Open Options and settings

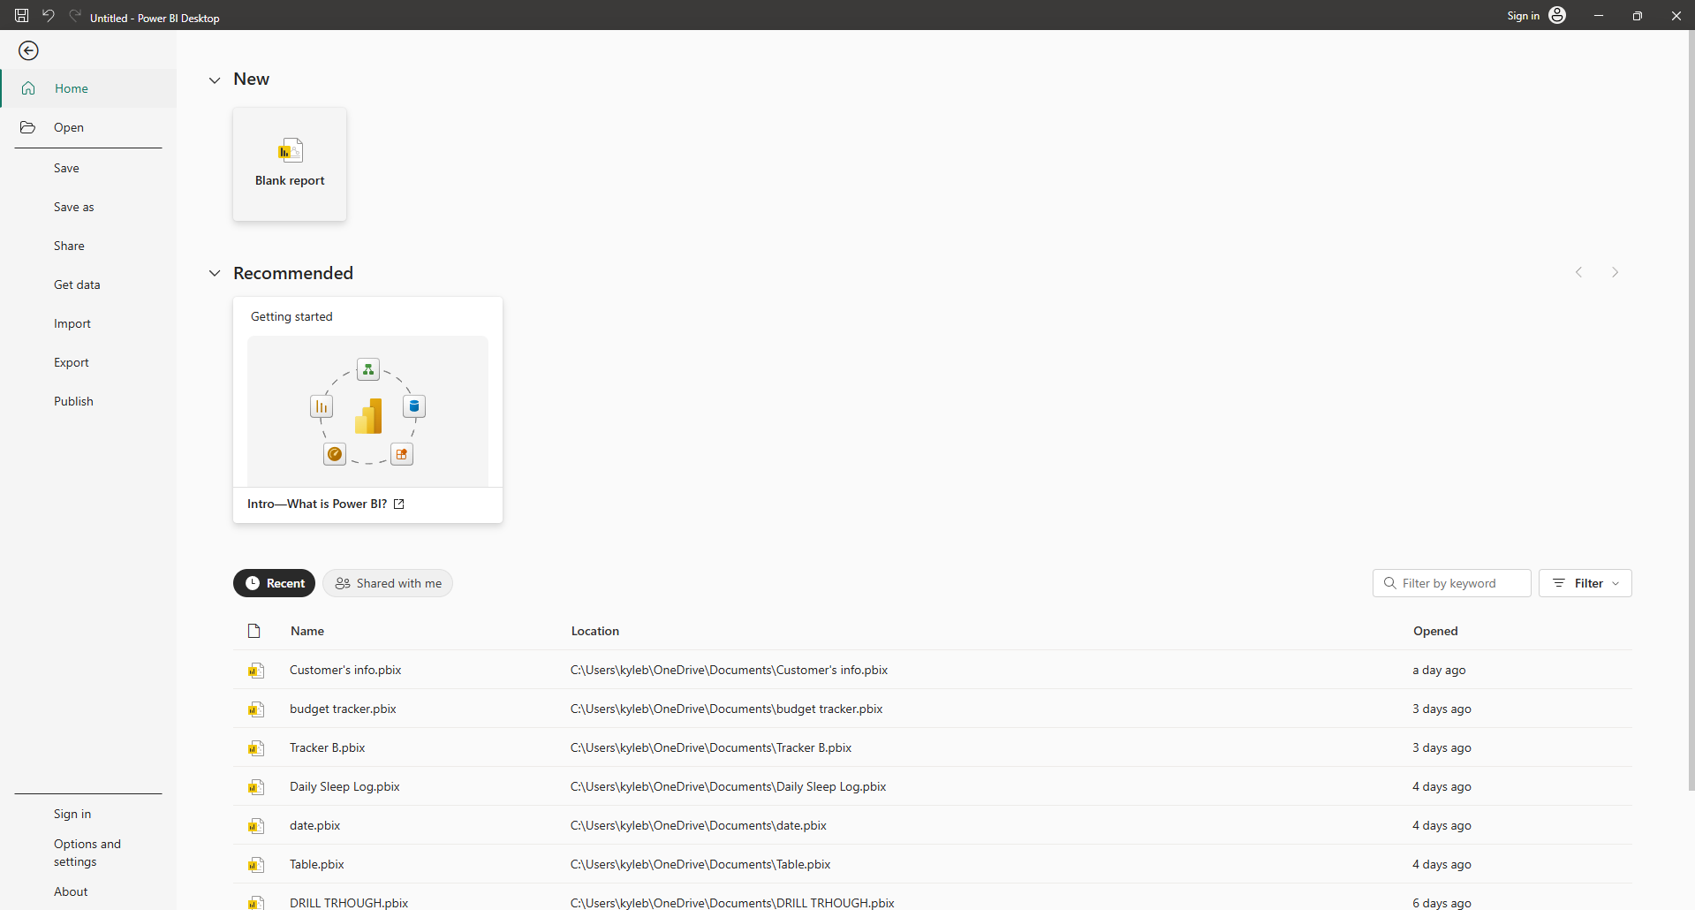point(87,853)
